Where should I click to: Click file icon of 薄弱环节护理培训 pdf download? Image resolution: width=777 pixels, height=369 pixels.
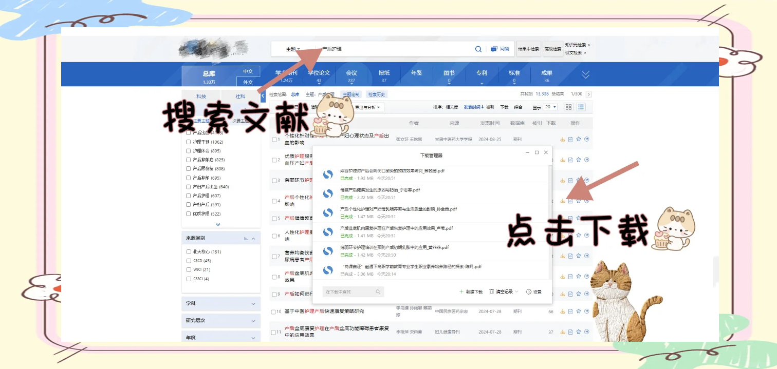(x=328, y=251)
